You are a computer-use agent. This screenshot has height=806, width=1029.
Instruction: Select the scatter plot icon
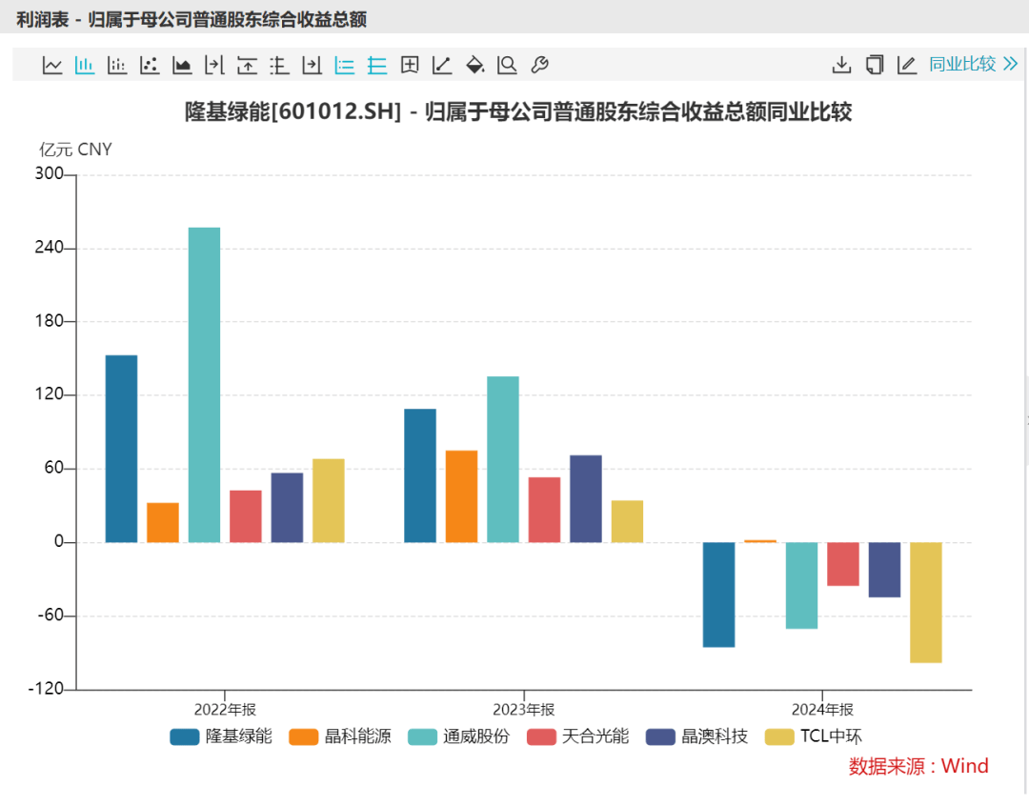(x=149, y=65)
